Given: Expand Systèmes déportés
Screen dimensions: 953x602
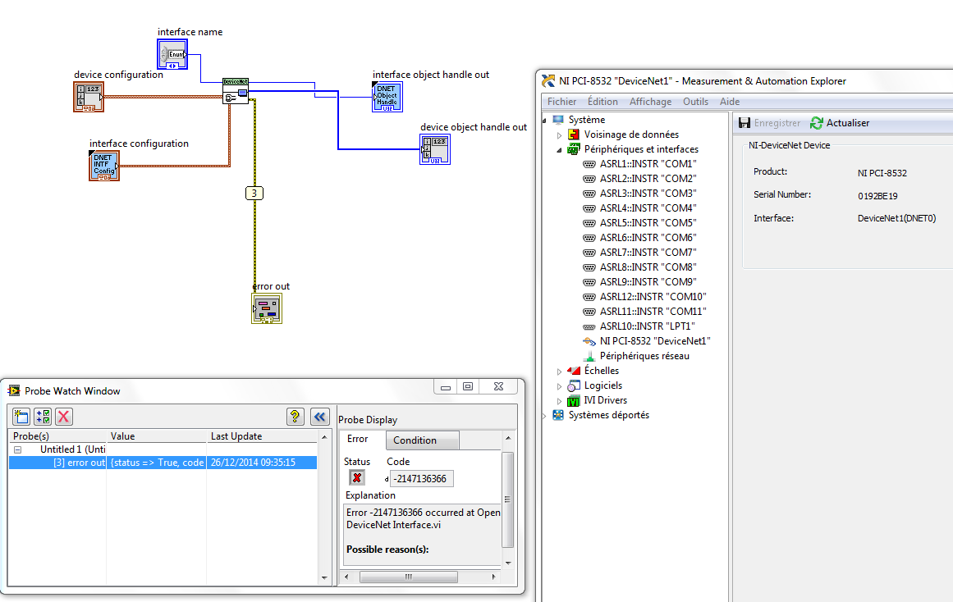Looking at the screenshot, I should (x=544, y=416).
